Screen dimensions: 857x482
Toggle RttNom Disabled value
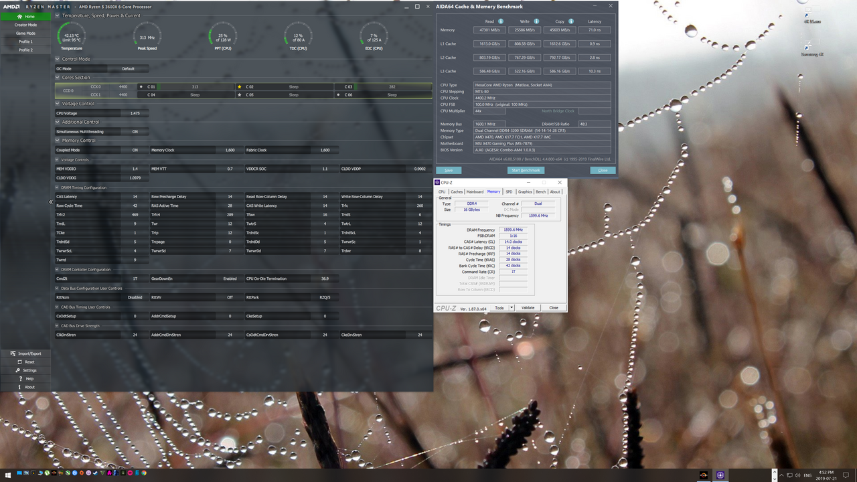135,297
